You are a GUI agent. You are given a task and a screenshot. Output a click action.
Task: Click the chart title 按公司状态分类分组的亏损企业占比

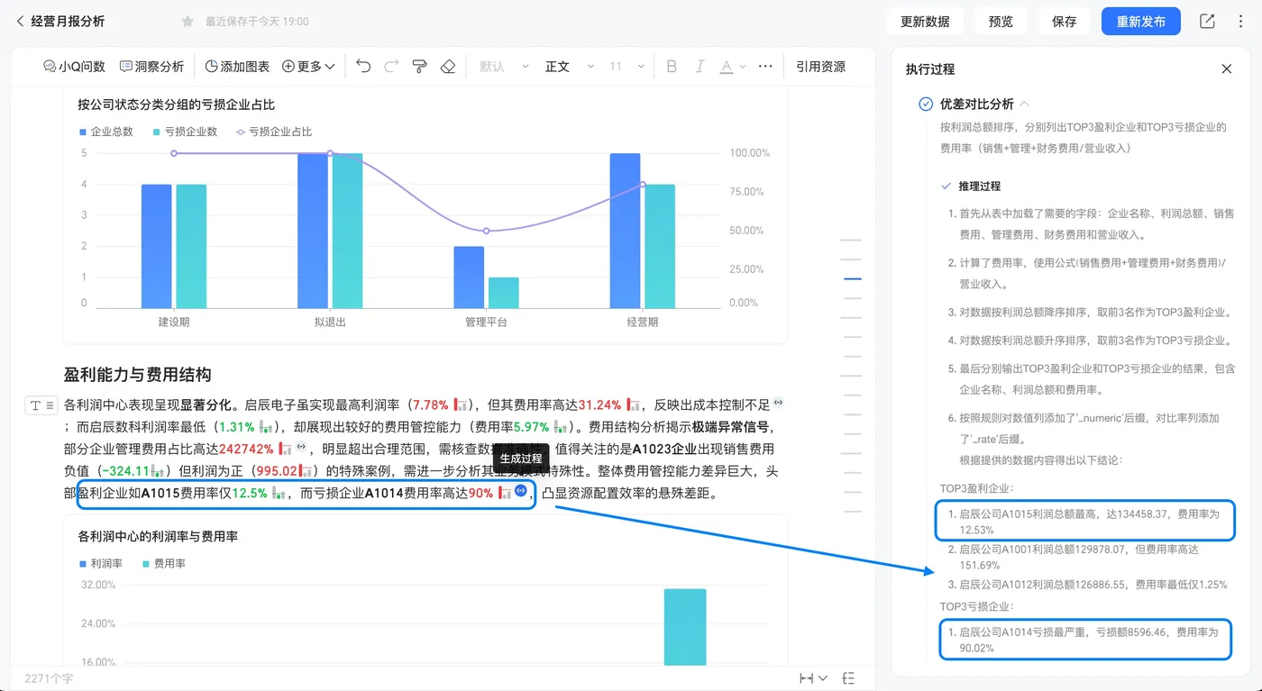pyautogui.click(x=177, y=105)
